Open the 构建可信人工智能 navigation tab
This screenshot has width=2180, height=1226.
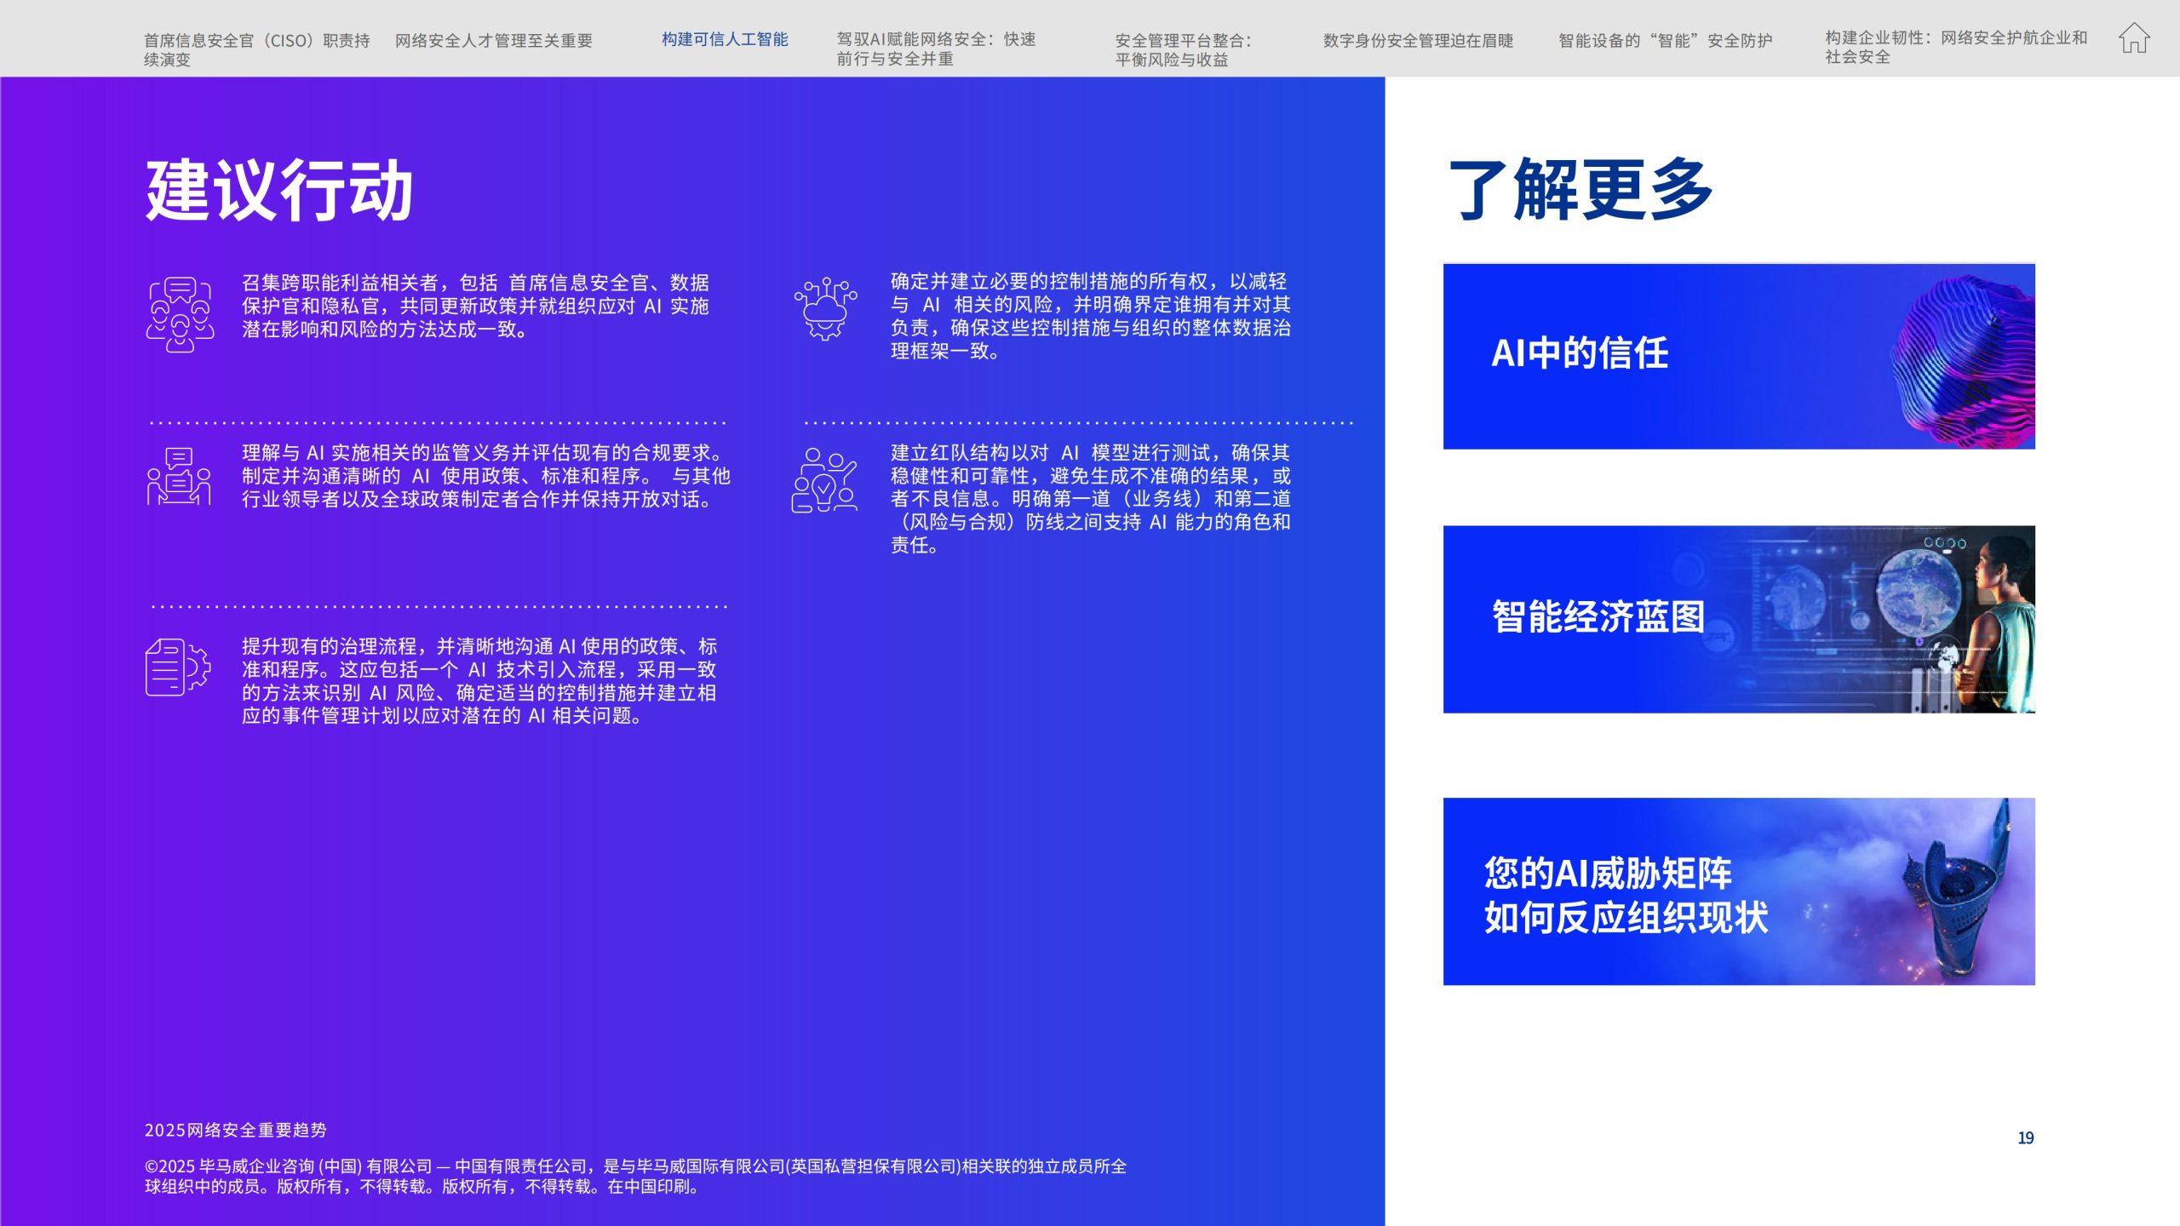725,39
